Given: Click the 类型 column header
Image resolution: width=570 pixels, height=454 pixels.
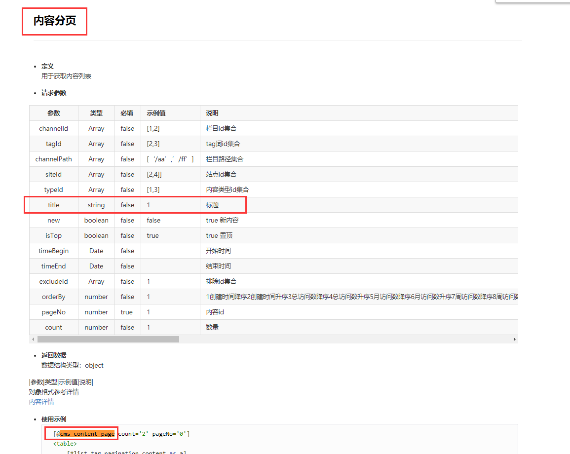Looking at the screenshot, I should point(96,113).
